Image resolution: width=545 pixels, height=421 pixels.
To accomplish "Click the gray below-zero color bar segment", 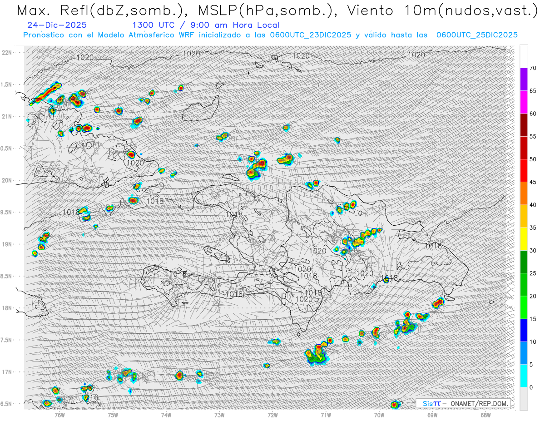I will click(x=524, y=399).
